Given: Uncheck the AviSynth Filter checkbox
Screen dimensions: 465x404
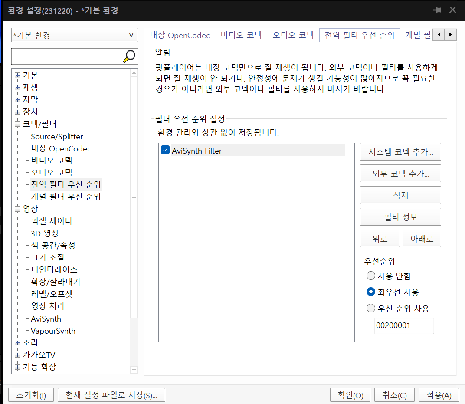Looking at the screenshot, I should [x=165, y=150].
